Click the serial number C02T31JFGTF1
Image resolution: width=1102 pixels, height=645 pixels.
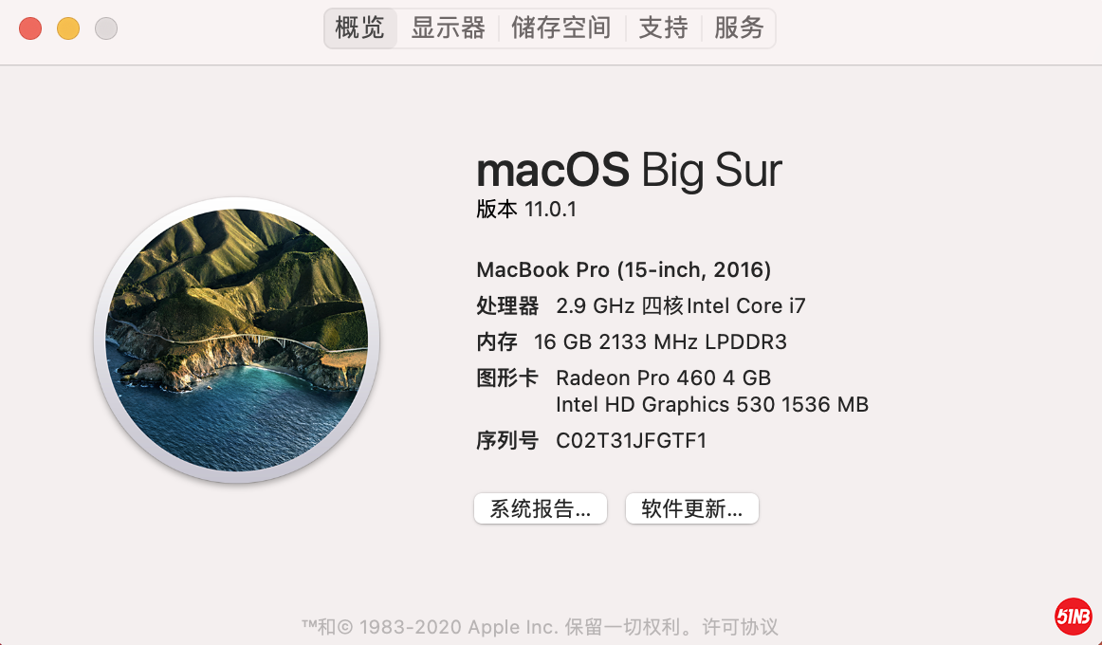tap(631, 441)
